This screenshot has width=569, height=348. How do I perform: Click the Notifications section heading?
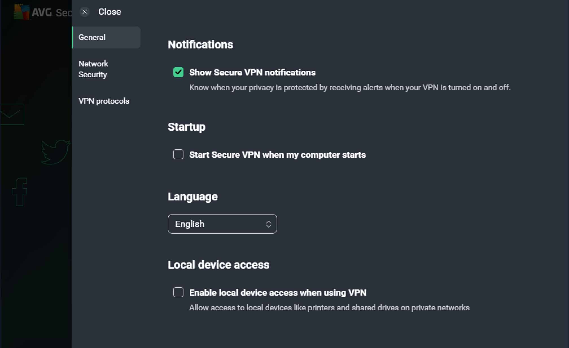pyautogui.click(x=200, y=44)
